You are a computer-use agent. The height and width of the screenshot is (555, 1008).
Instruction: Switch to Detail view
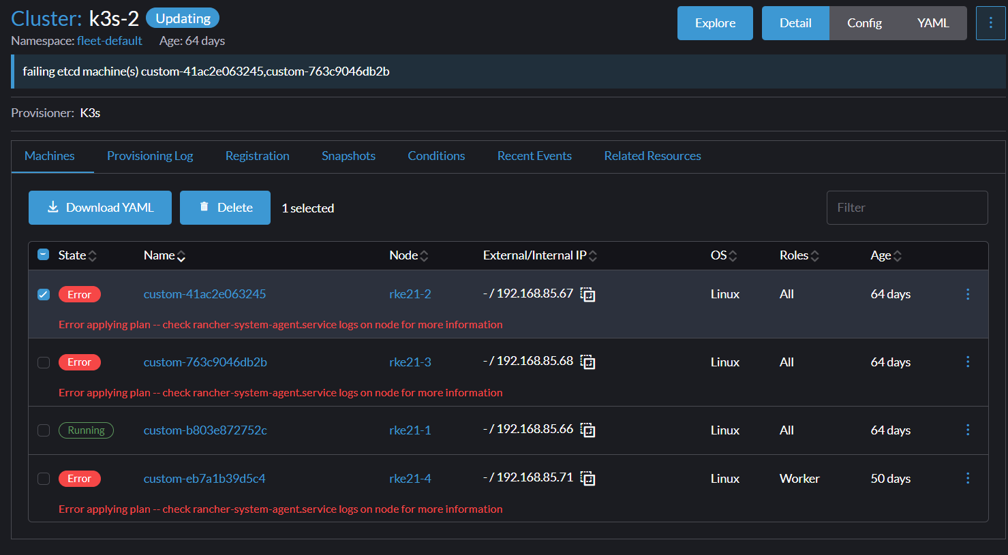pyautogui.click(x=795, y=23)
